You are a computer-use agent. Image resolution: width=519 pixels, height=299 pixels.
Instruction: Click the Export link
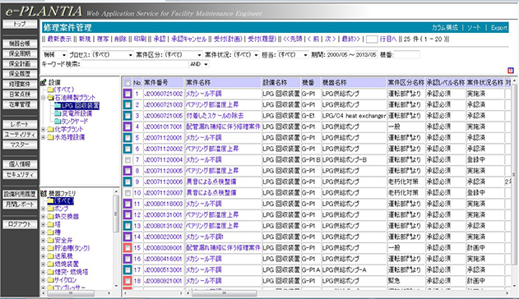499,28
